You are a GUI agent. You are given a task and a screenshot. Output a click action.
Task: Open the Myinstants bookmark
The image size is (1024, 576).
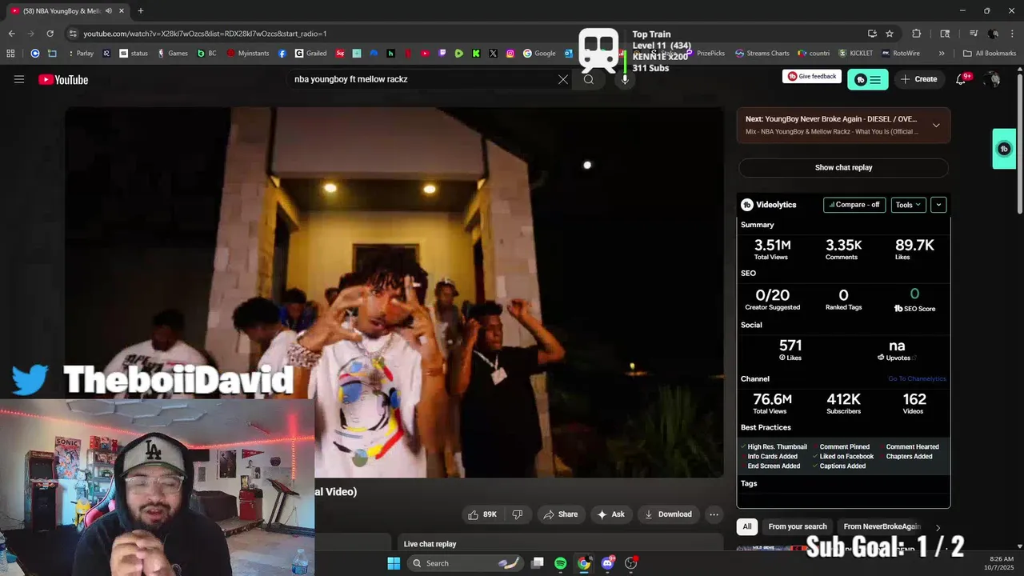248,54
